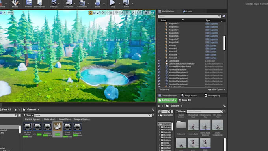Select the scale gizmo tool in viewport
The height and width of the screenshot is (151, 268).
point(99,13)
